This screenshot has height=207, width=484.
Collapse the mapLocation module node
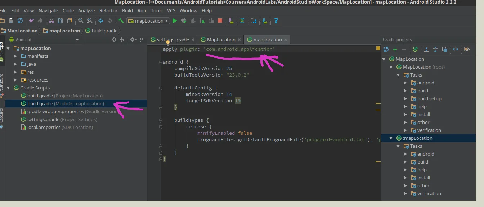click(8, 48)
